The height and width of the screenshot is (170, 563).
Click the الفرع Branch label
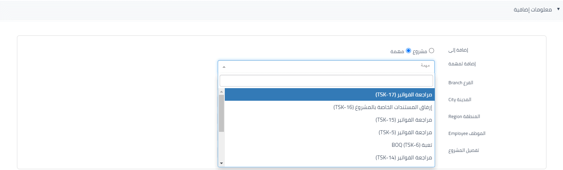click(461, 83)
